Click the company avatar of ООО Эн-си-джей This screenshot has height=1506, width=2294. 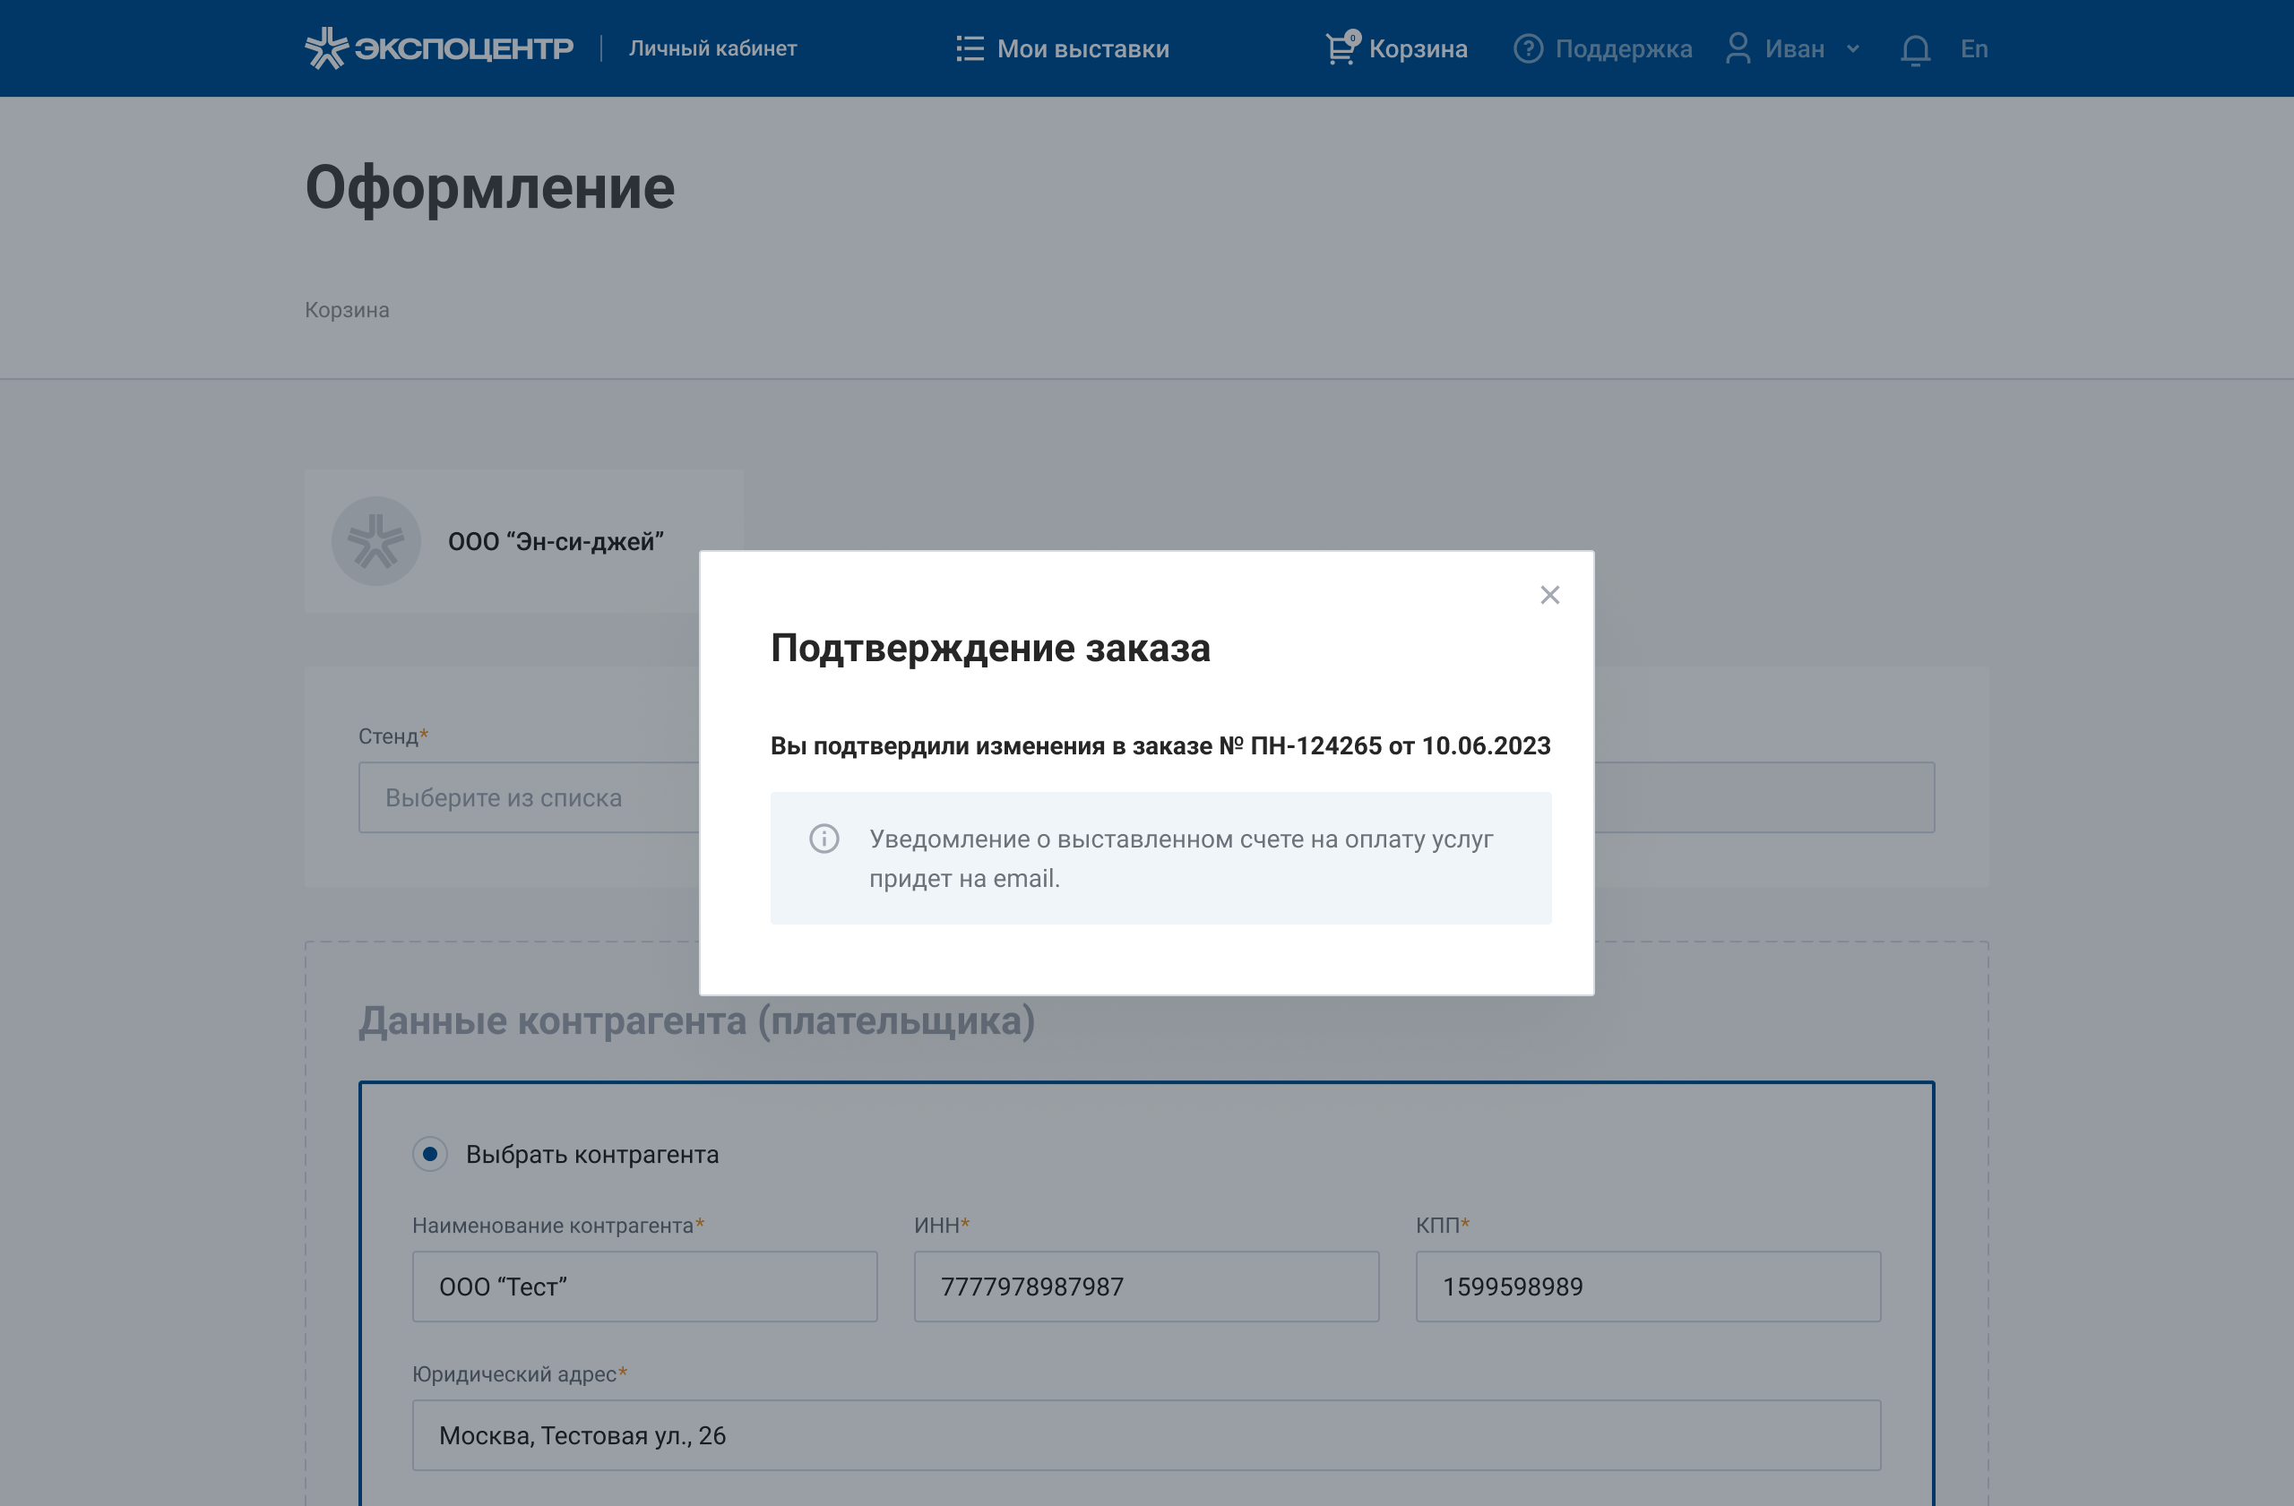[375, 540]
